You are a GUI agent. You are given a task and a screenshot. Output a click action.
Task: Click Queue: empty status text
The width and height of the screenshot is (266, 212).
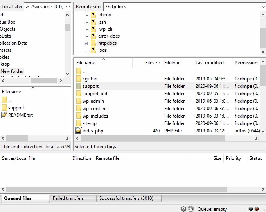(x=212, y=209)
